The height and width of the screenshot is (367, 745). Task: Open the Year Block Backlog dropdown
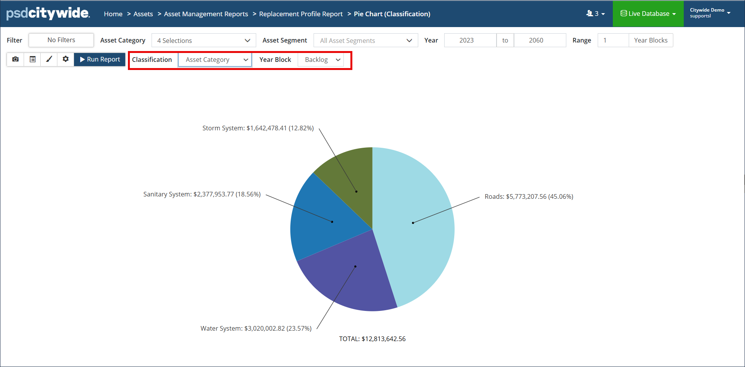coord(321,60)
